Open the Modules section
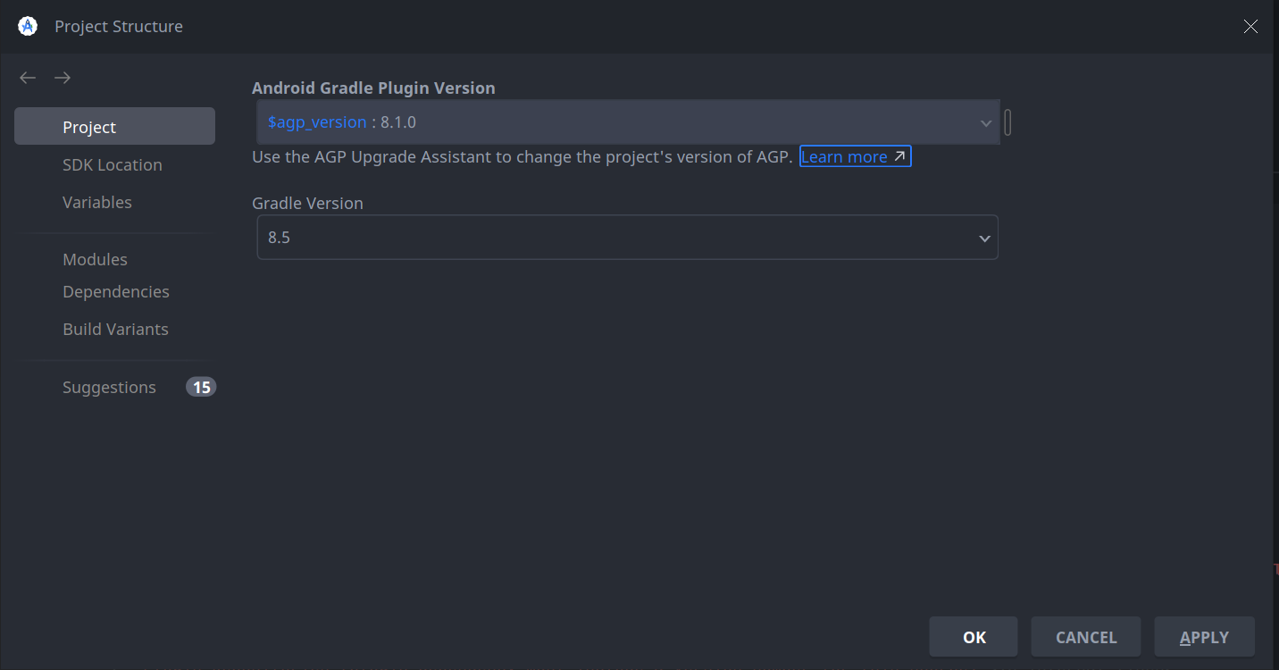Image resolution: width=1279 pixels, height=670 pixels. (95, 260)
